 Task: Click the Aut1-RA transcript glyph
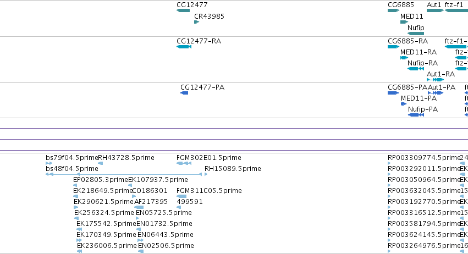435,80
